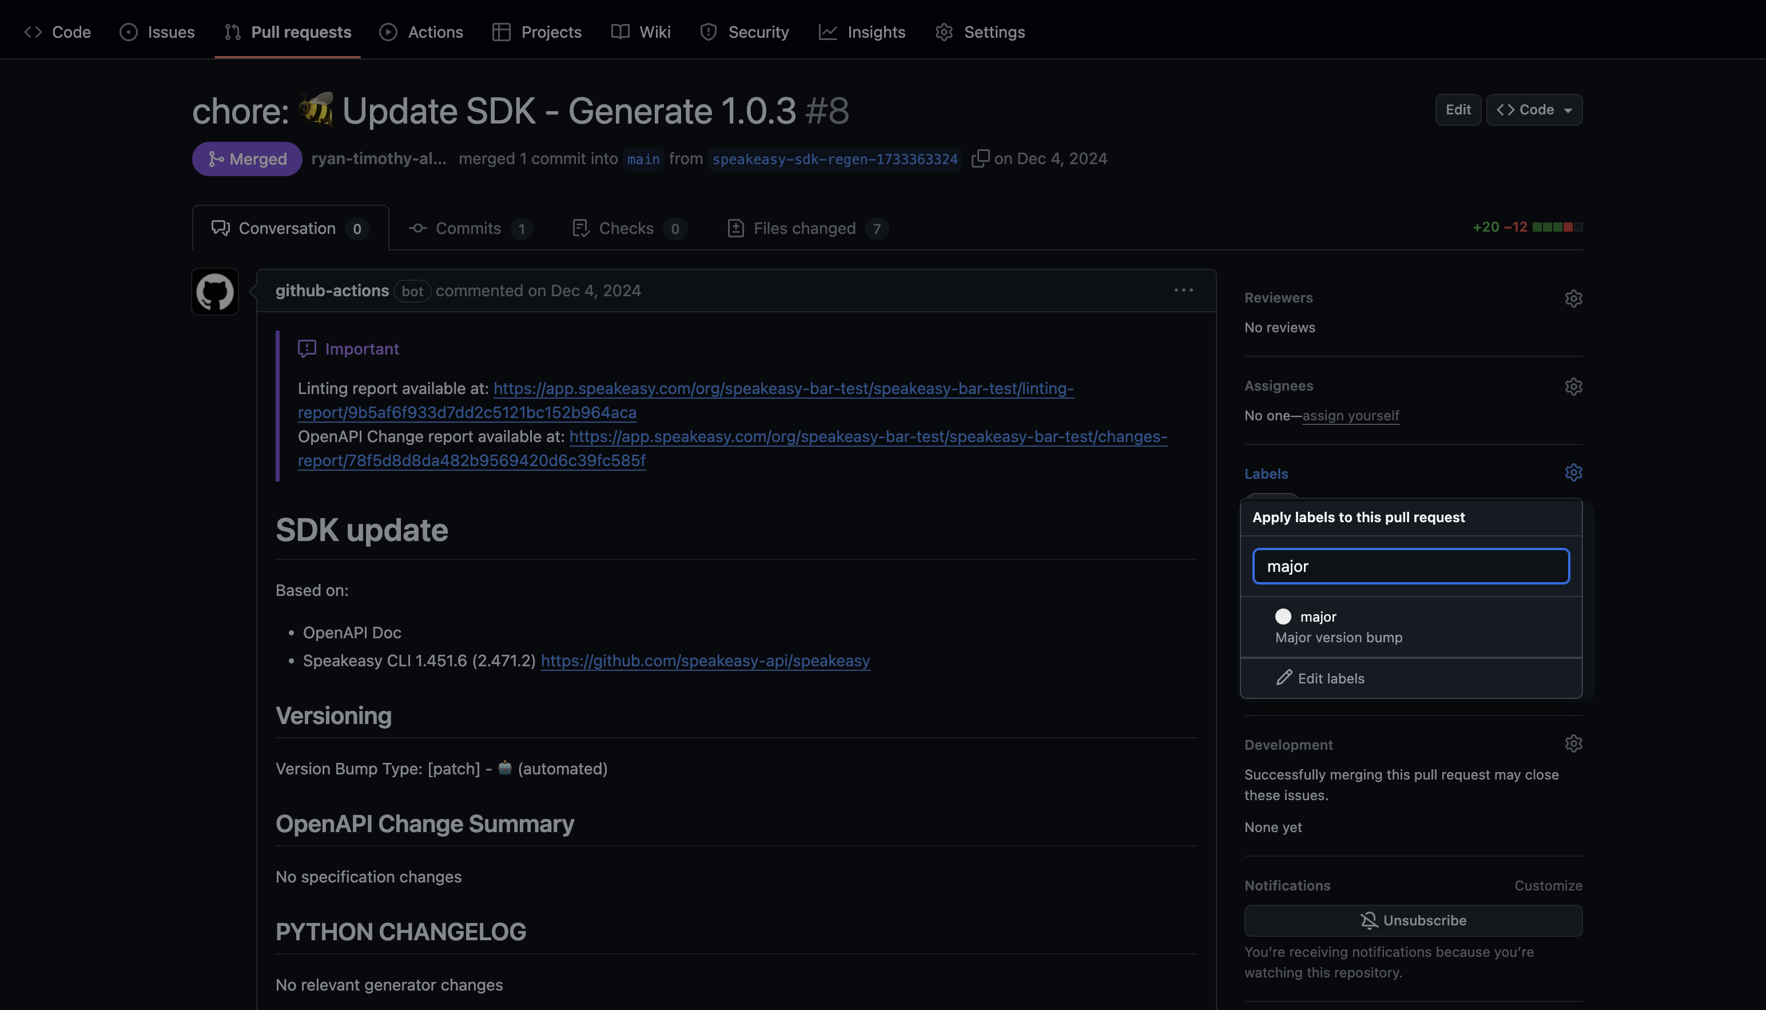The image size is (1766, 1010).
Task: Select the Actions play icon
Action: 388,32
